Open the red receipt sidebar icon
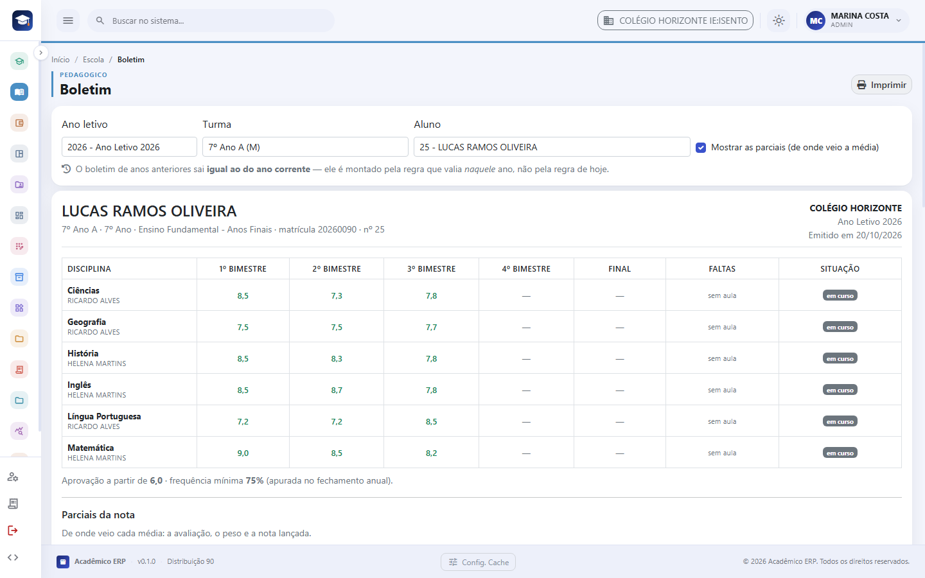This screenshot has width=925, height=578. (19, 369)
